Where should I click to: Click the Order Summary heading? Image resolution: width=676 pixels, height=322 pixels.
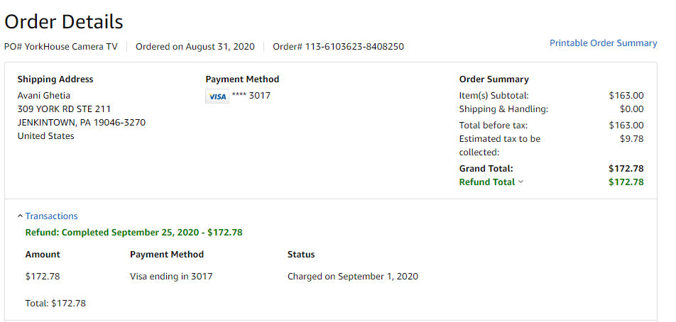[494, 79]
